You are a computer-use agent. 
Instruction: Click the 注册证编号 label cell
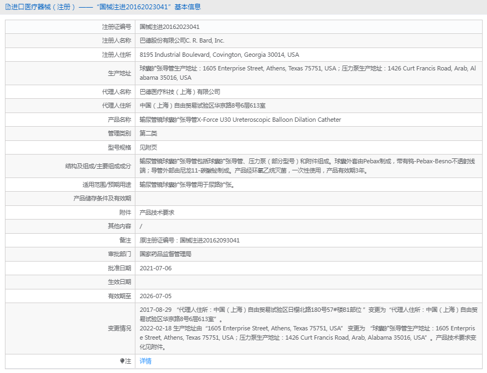[116, 27]
